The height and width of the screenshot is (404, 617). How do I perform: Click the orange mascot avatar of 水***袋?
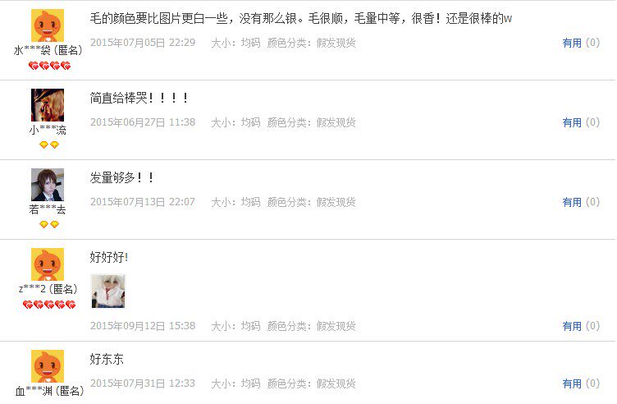coord(48,25)
